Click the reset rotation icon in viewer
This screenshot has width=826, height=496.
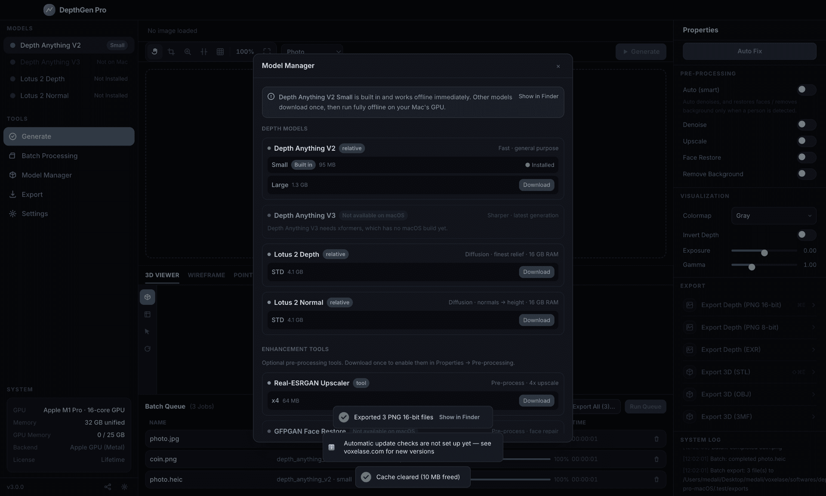click(147, 349)
